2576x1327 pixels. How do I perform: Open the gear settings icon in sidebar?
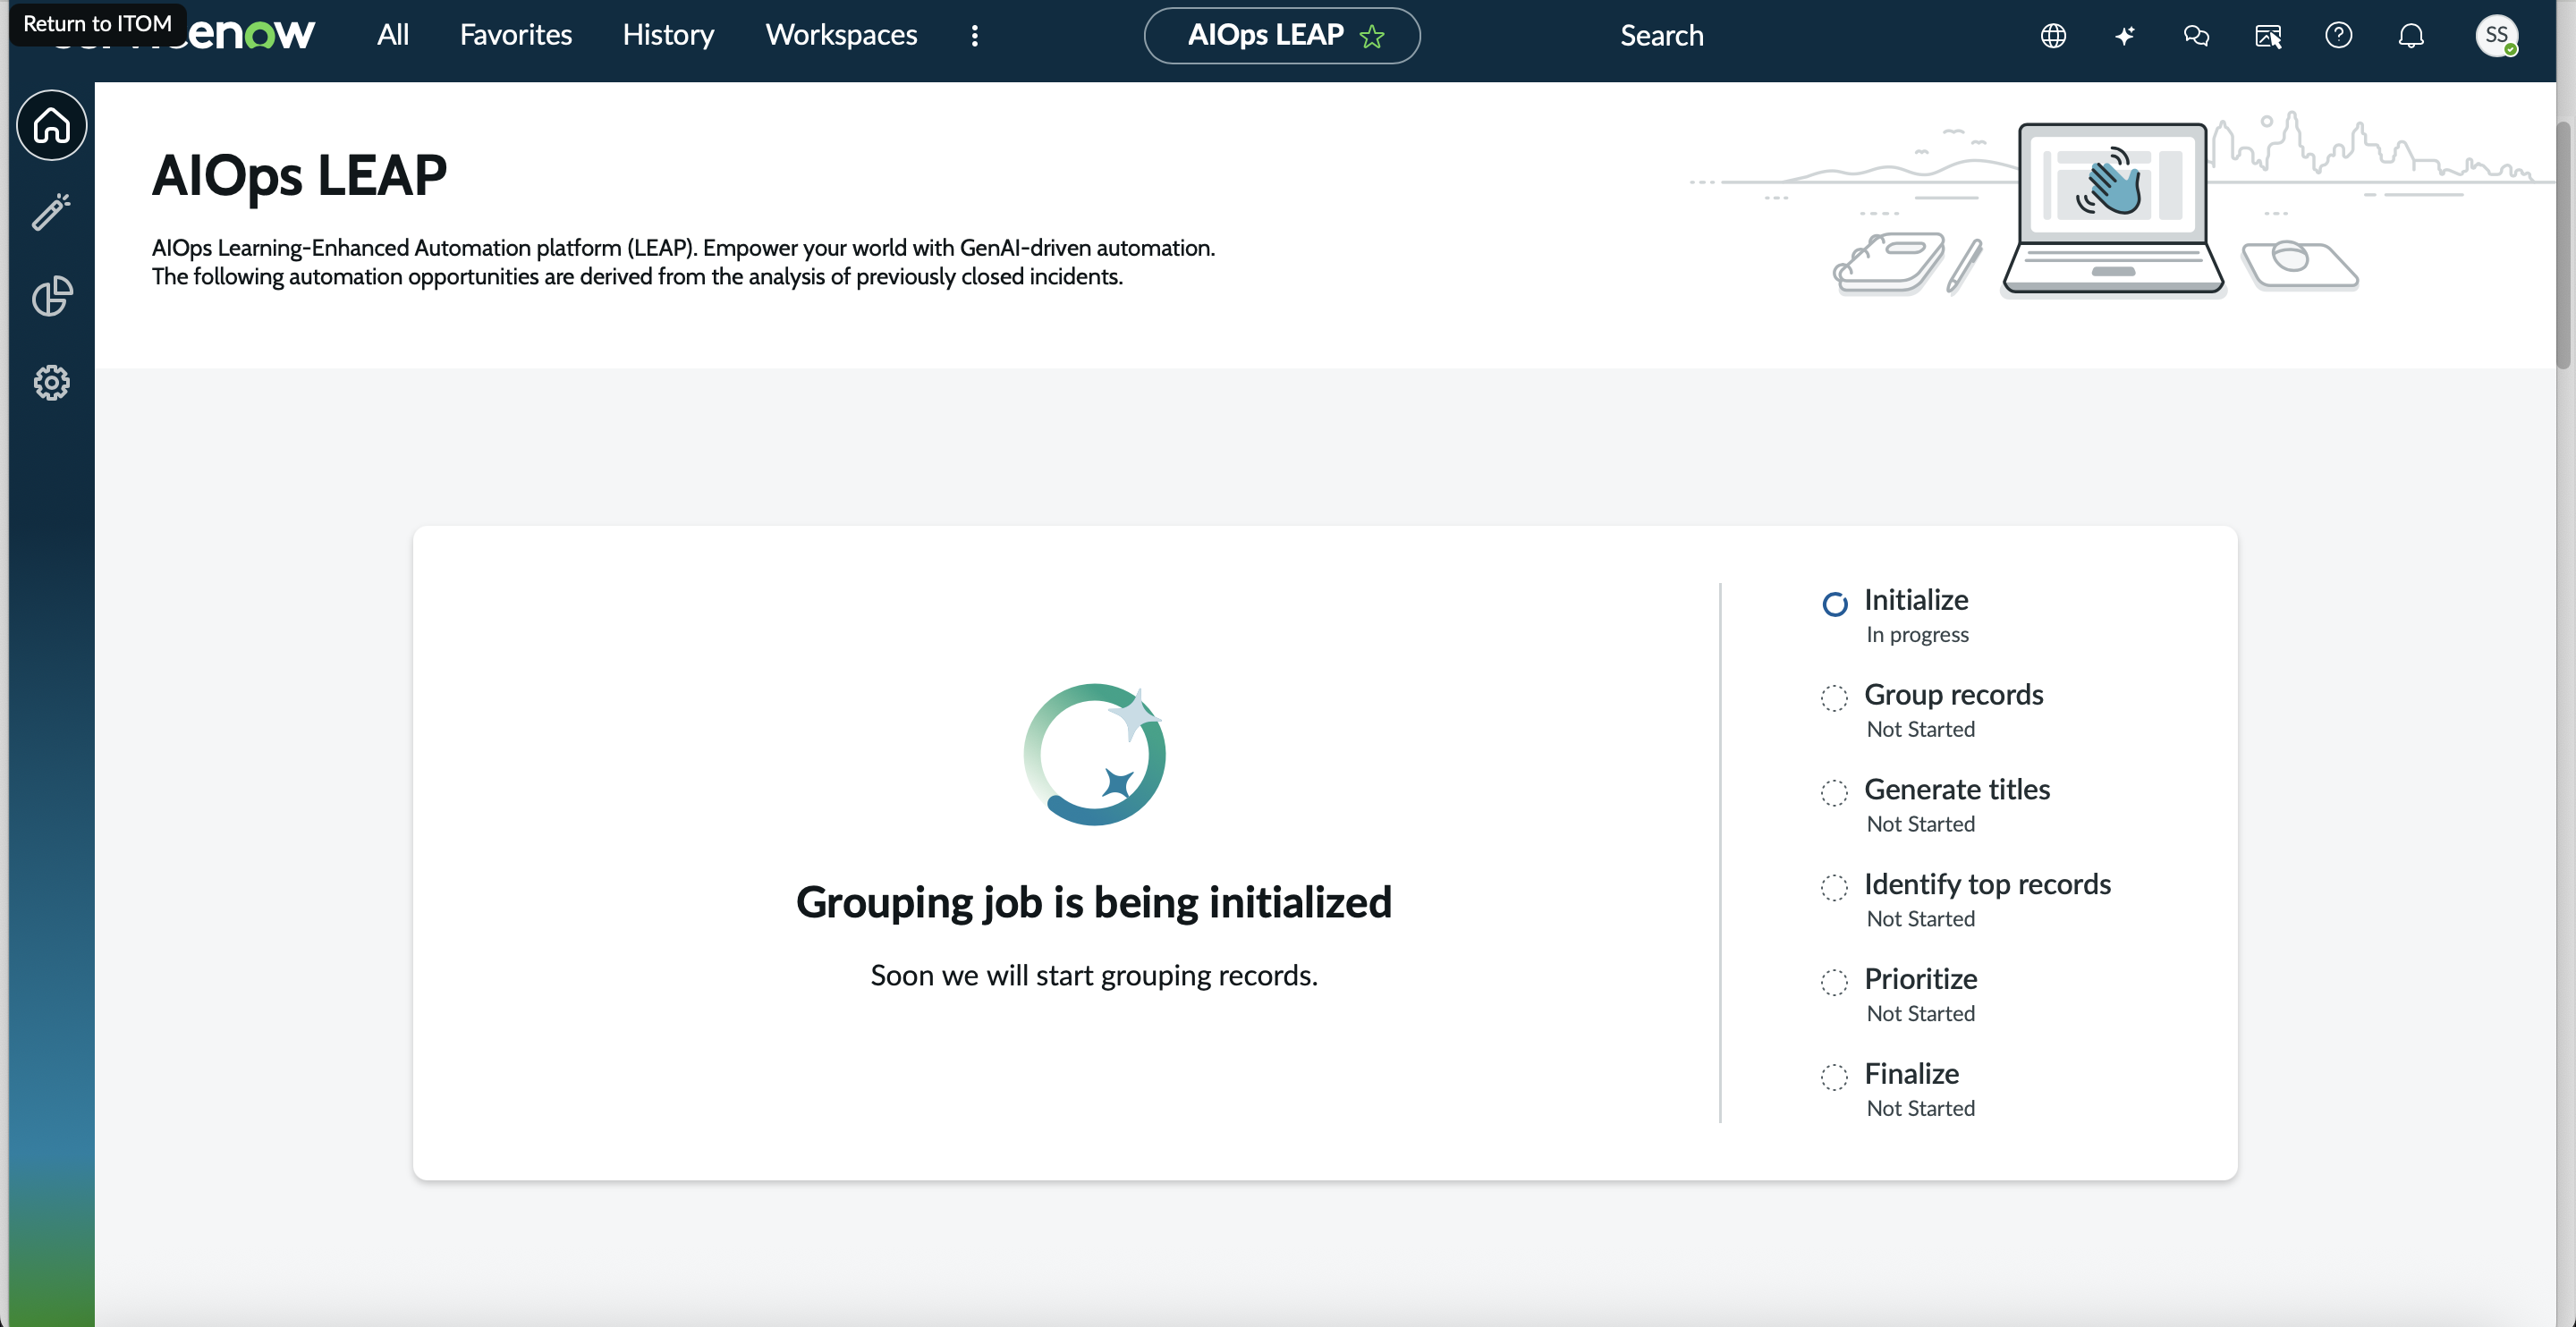tap(52, 382)
